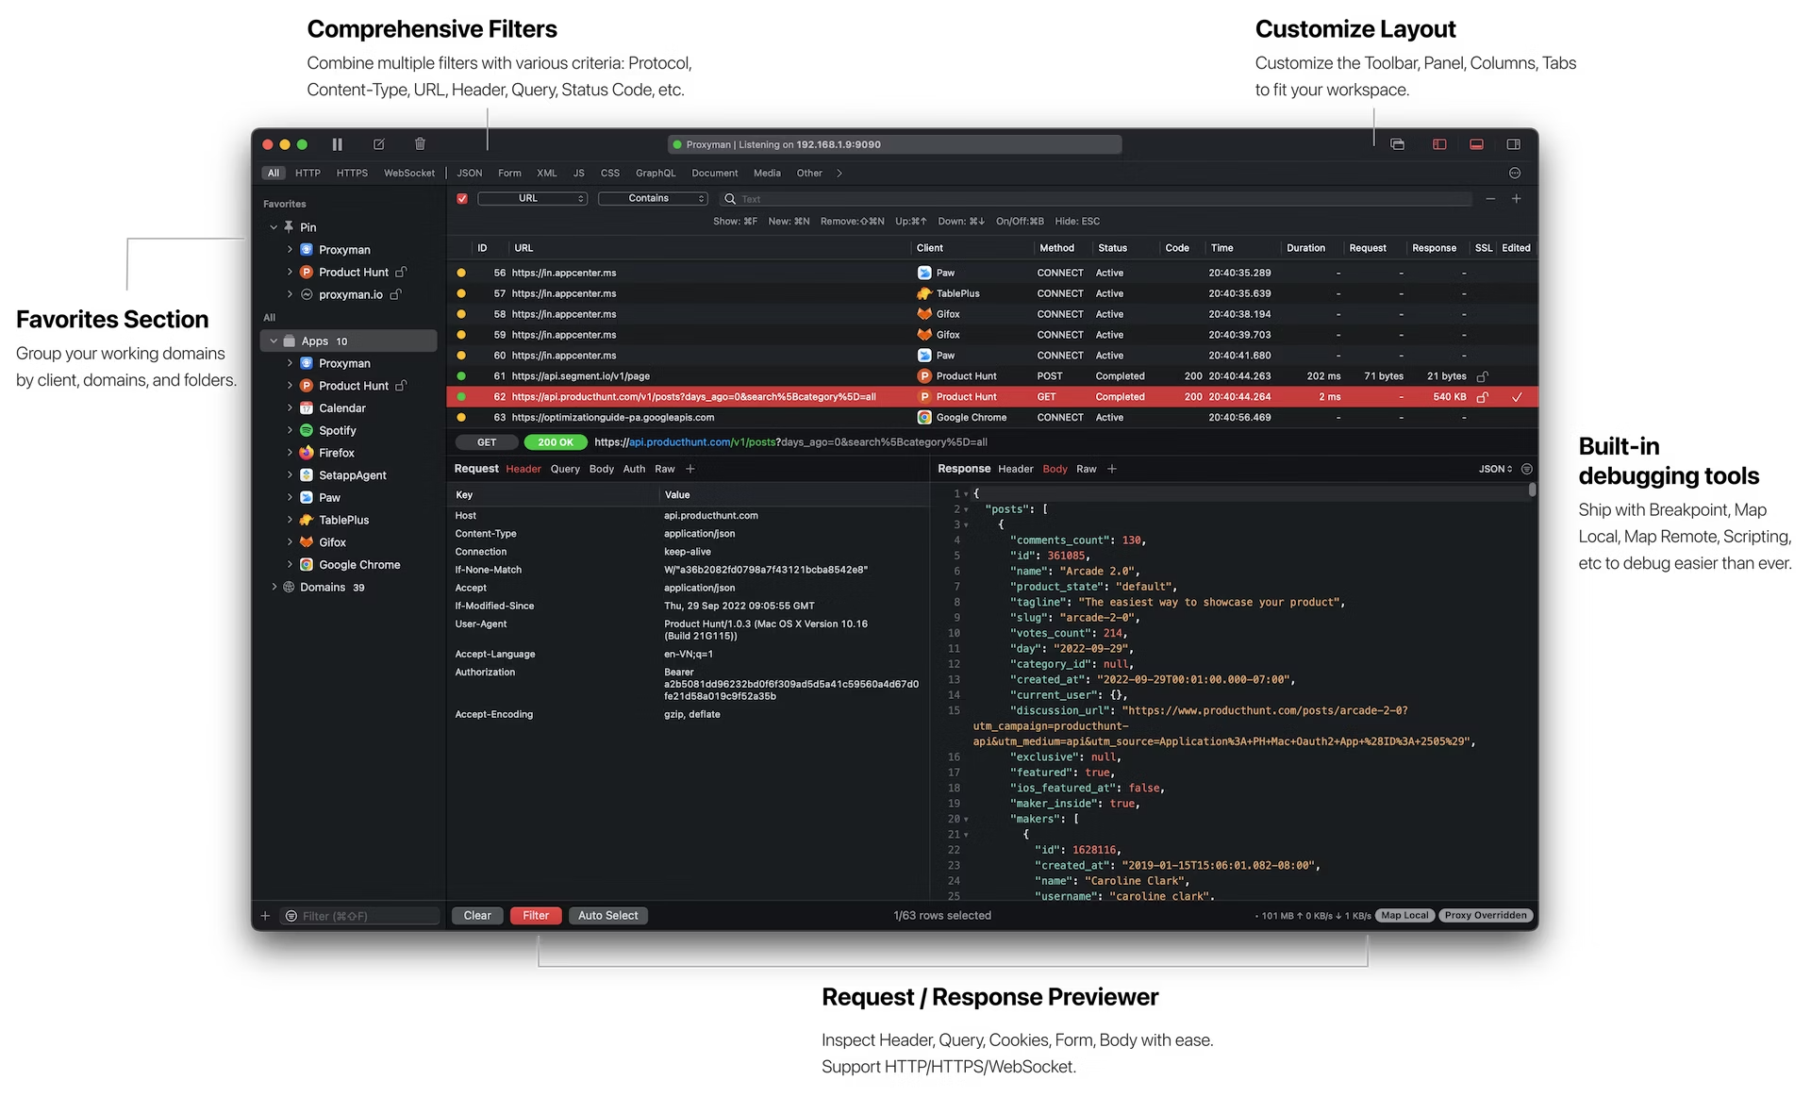Viewport: 1811px width, 1097px height.
Task: Click the Clear button
Action: click(x=477, y=915)
